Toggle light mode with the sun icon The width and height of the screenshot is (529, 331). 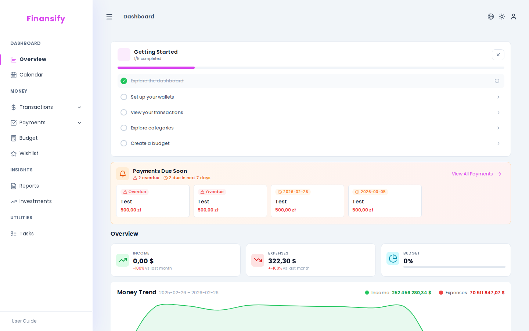[502, 17]
